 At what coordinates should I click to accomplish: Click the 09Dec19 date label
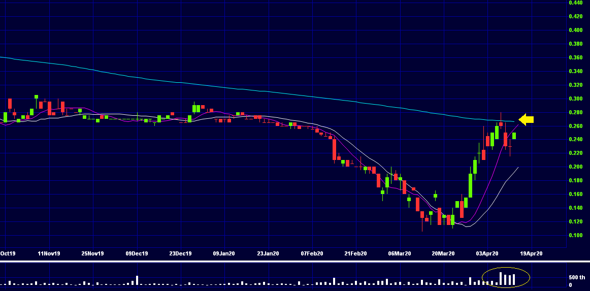pyautogui.click(x=137, y=254)
